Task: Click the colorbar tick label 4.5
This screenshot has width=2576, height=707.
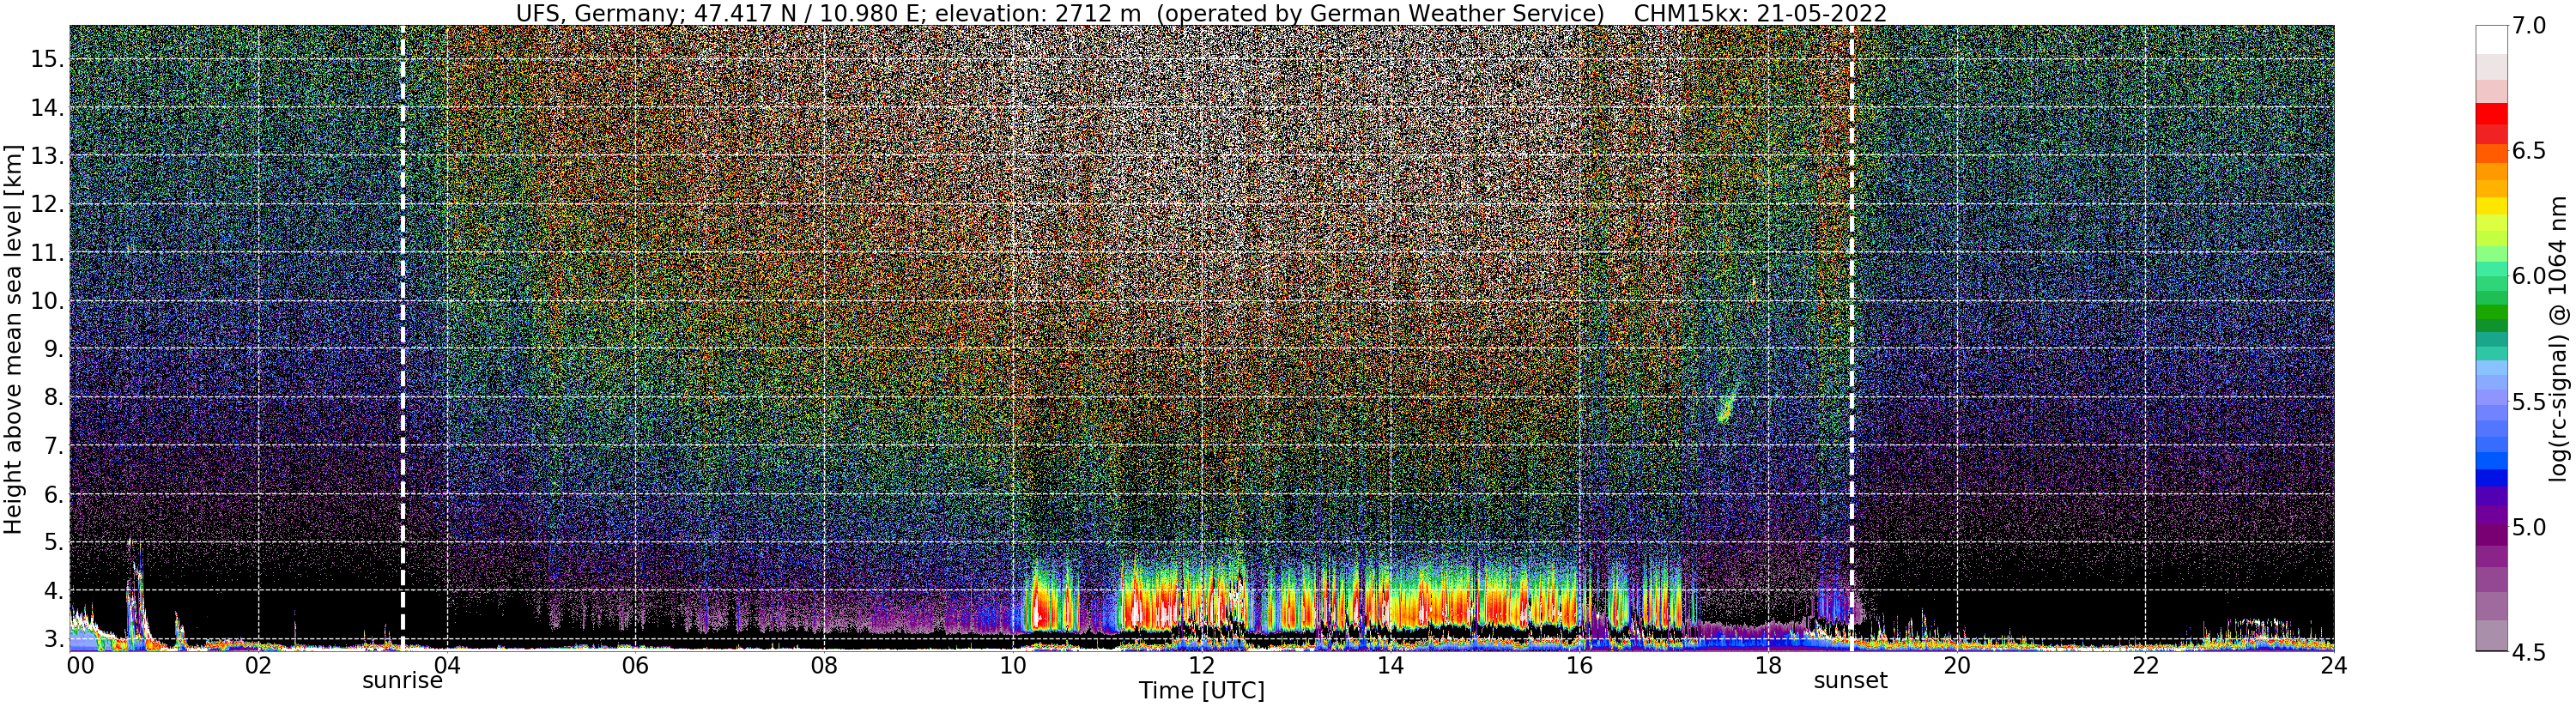Action: (x=2528, y=652)
